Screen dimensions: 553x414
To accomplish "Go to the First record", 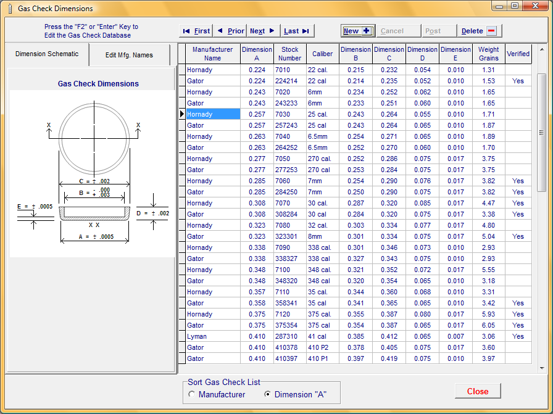I will click(x=196, y=31).
